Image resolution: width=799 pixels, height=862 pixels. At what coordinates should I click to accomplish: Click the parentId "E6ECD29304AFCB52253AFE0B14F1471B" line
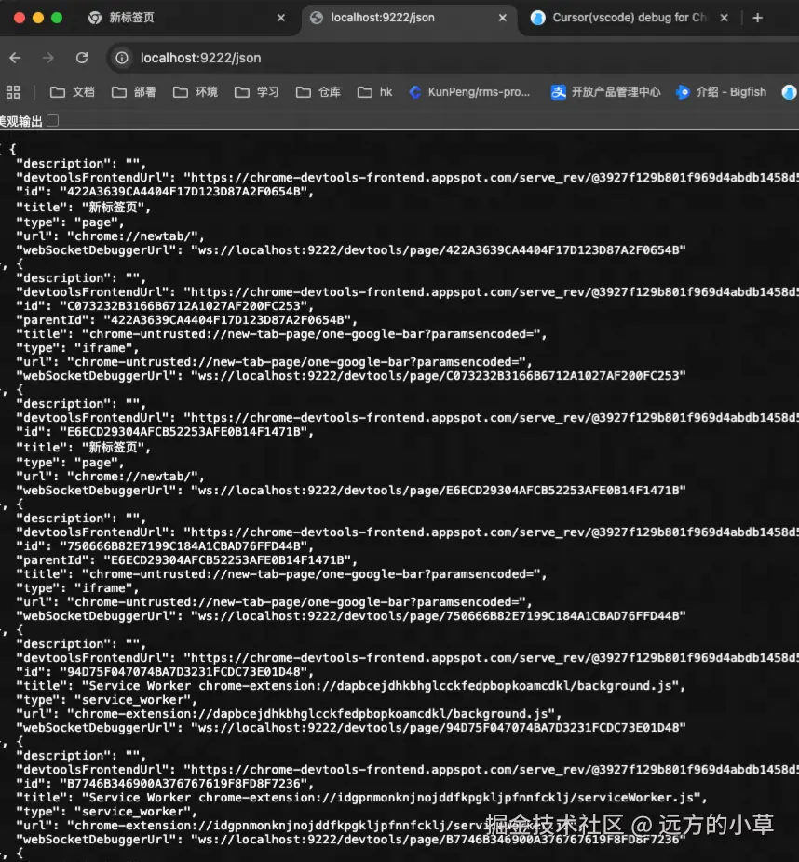click(x=186, y=559)
